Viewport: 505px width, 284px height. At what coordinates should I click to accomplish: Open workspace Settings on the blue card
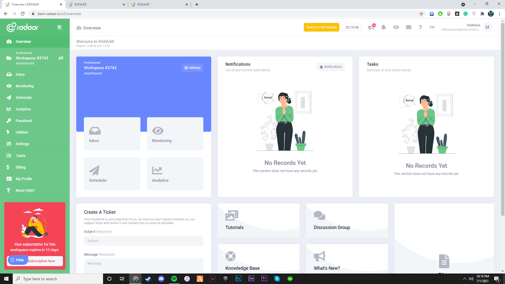click(193, 68)
